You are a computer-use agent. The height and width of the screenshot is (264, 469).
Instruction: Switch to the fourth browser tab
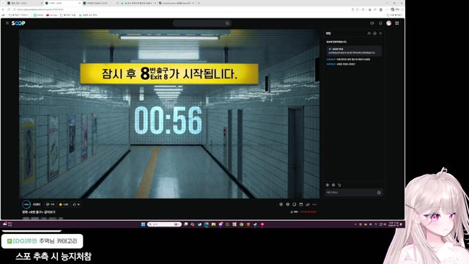tap(139, 3)
